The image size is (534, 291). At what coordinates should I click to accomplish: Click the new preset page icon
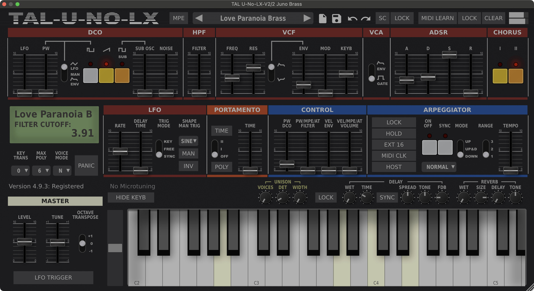(x=323, y=18)
